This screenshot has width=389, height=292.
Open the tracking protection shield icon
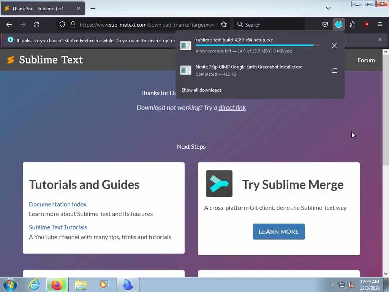(x=62, y=24)
